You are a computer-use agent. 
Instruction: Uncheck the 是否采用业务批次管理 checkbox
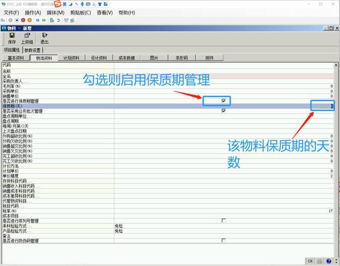point(224,111)
